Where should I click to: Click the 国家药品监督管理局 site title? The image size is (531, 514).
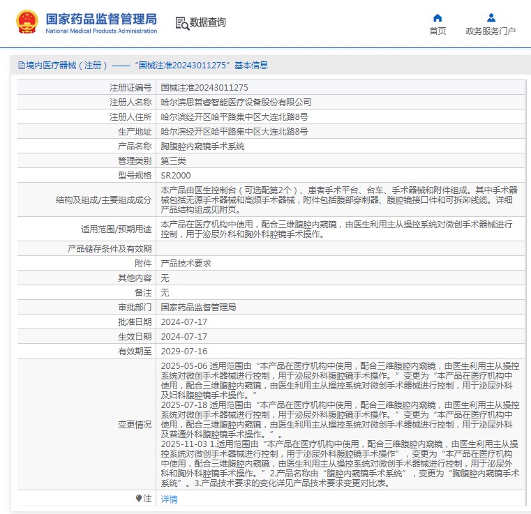click(x=101, y=19)
